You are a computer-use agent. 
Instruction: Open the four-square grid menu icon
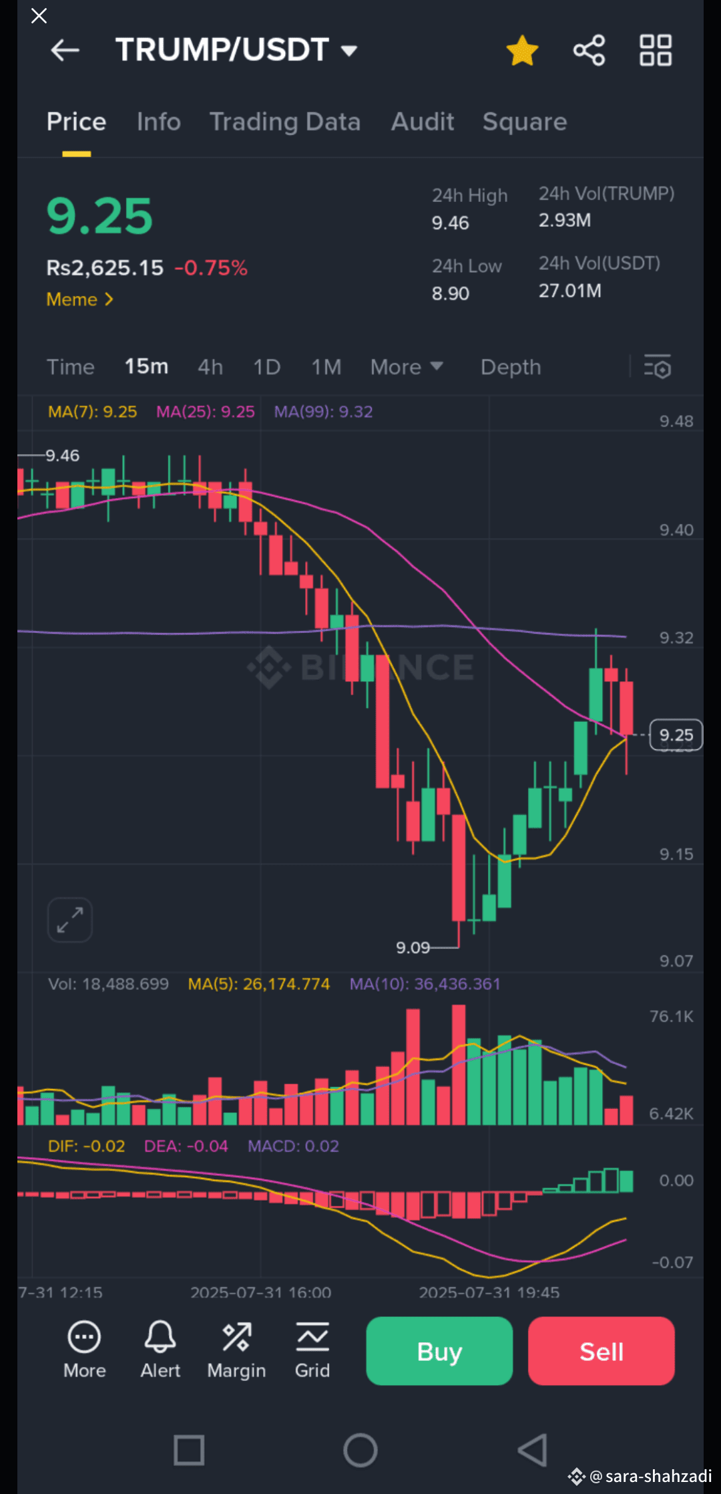coord(655,50)
